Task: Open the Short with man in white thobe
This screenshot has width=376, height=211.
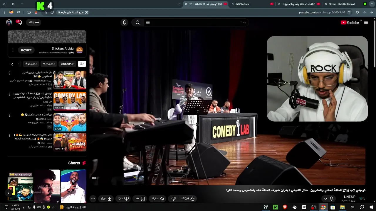Action: [x=73, y=186]
